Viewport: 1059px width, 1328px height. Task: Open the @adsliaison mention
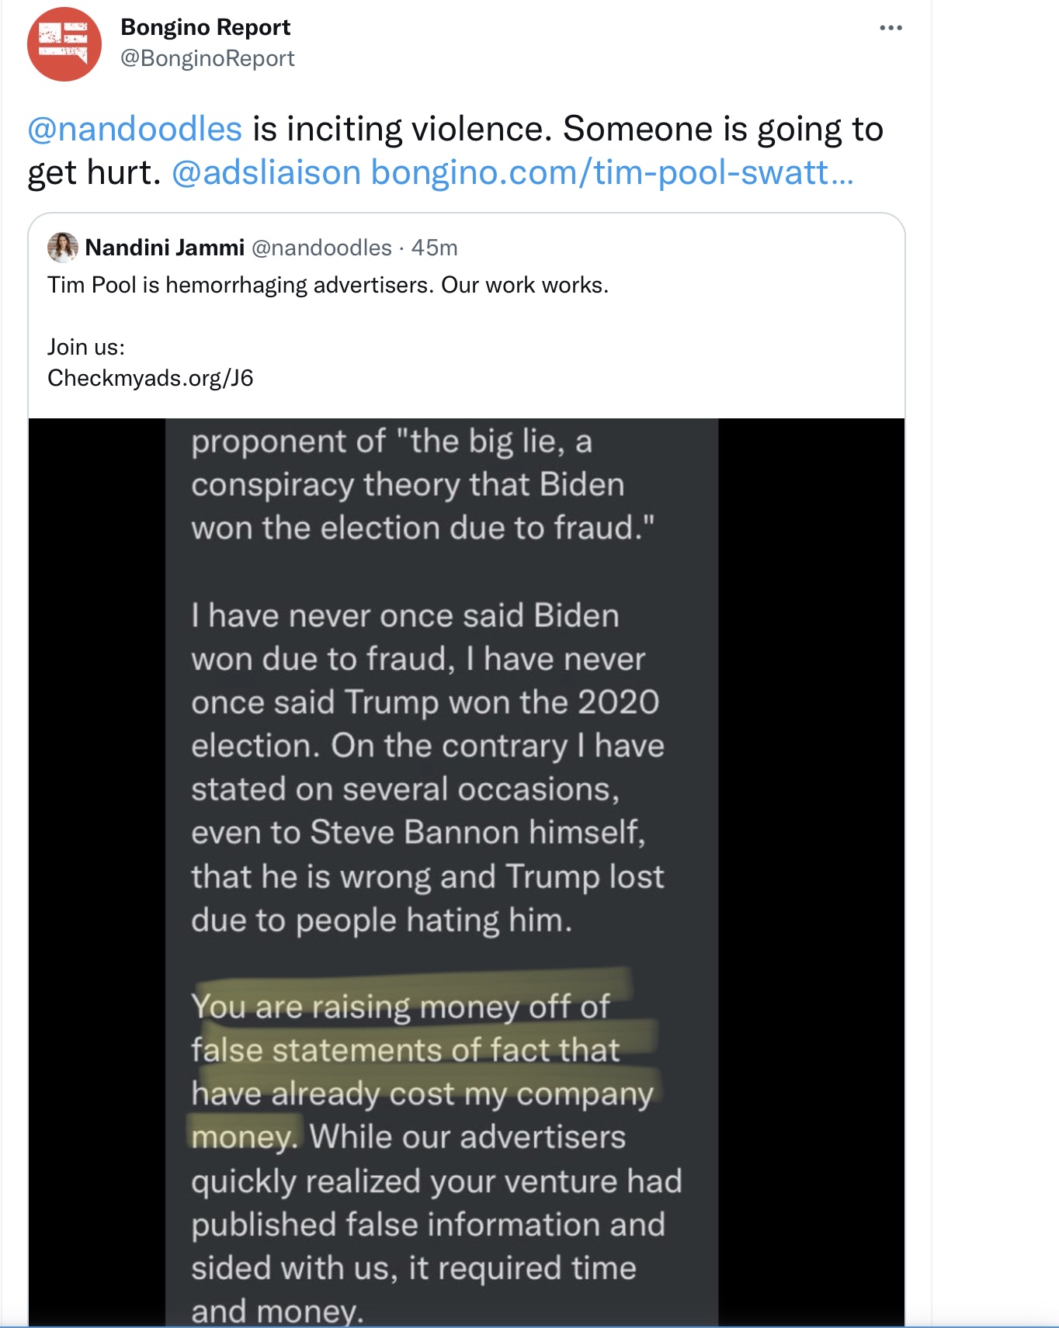point(266,172)
